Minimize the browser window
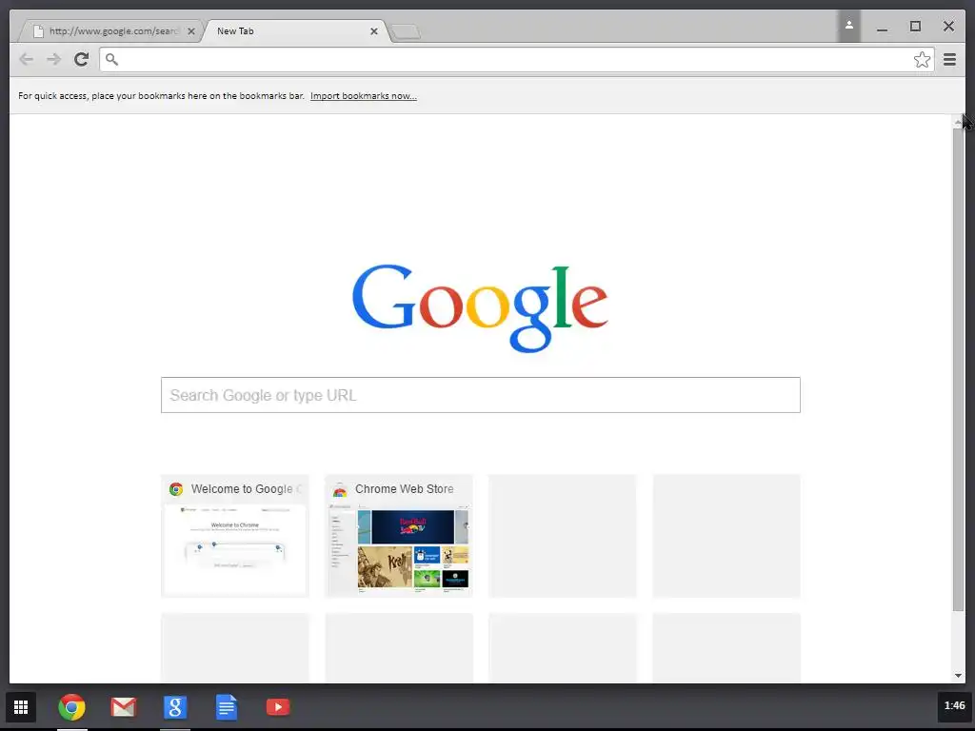 pos(882,30)
